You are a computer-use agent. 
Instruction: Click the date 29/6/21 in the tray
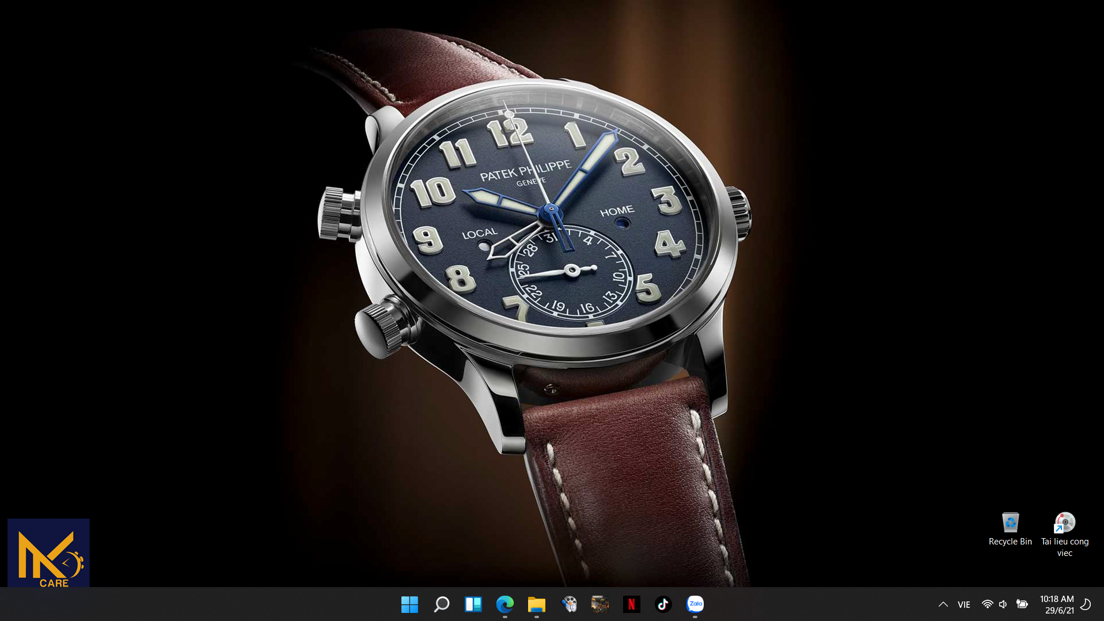click(x=1060, y=611)
